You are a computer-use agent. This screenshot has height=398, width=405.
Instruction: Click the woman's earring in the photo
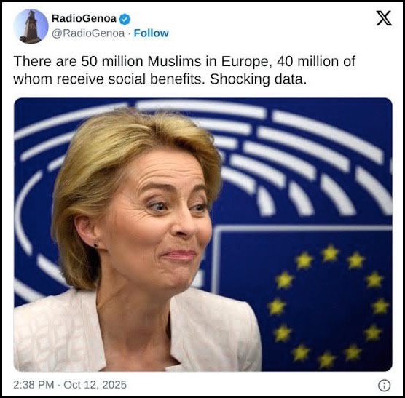(x=96, y=243)
